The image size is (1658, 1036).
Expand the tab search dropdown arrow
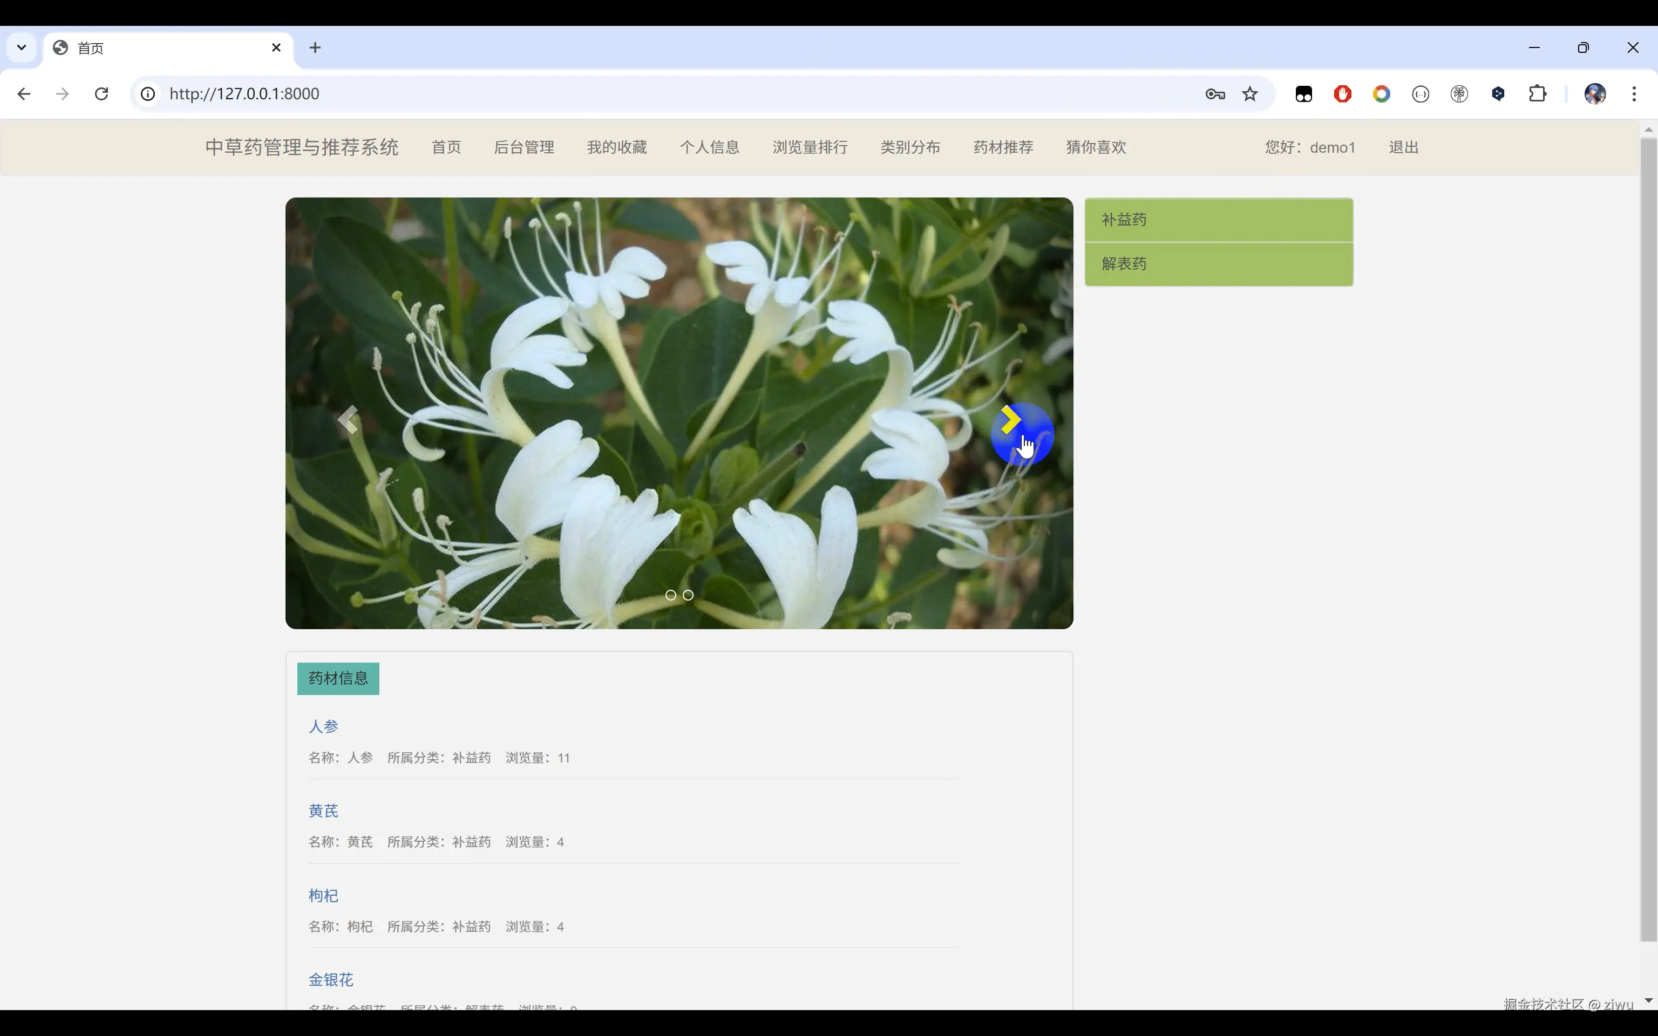(x=21, y=47)
